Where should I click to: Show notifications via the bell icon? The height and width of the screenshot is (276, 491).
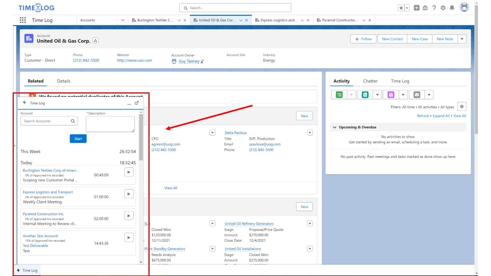pos(452,8)
